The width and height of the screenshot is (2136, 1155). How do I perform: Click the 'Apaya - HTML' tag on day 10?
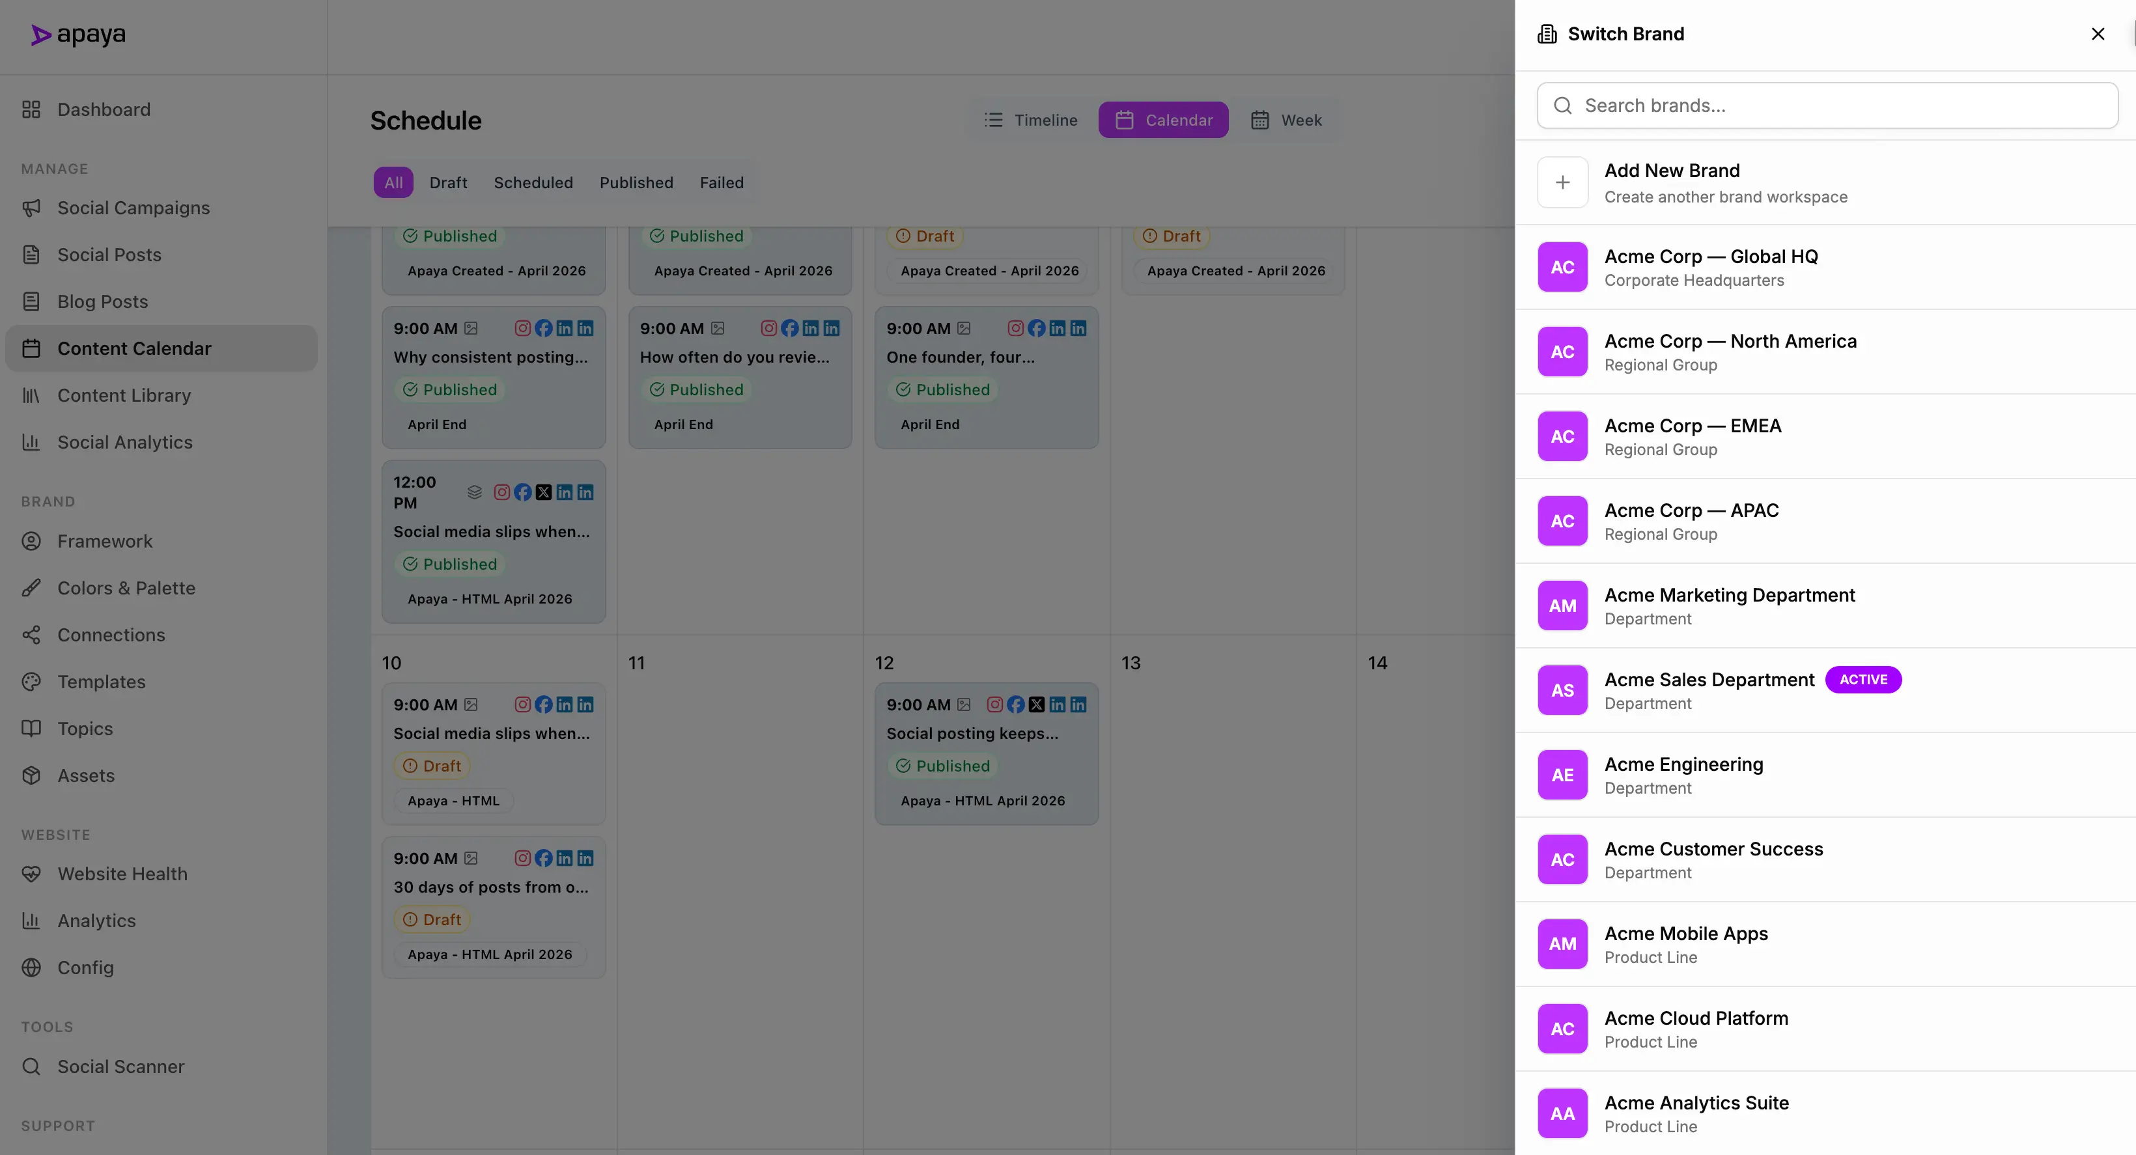click(x=453, y=800)
